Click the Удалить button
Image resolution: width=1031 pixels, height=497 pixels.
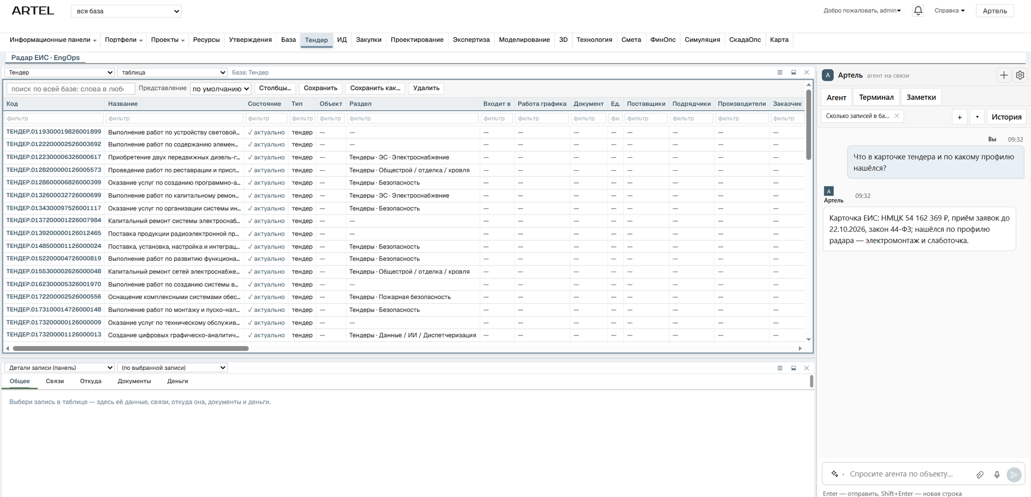tap(426, 88)
